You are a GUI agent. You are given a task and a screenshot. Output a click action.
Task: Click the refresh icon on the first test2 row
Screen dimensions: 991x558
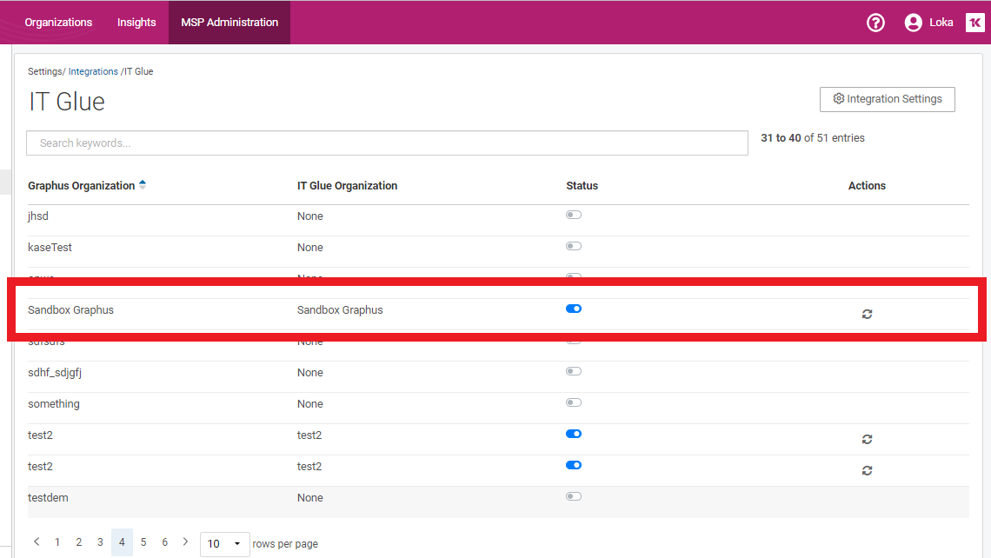pos(867,439)
